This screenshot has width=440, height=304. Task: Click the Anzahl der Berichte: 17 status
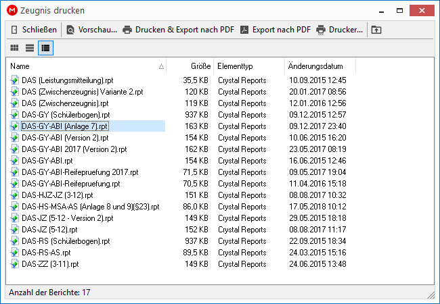[x=49, y=293]
